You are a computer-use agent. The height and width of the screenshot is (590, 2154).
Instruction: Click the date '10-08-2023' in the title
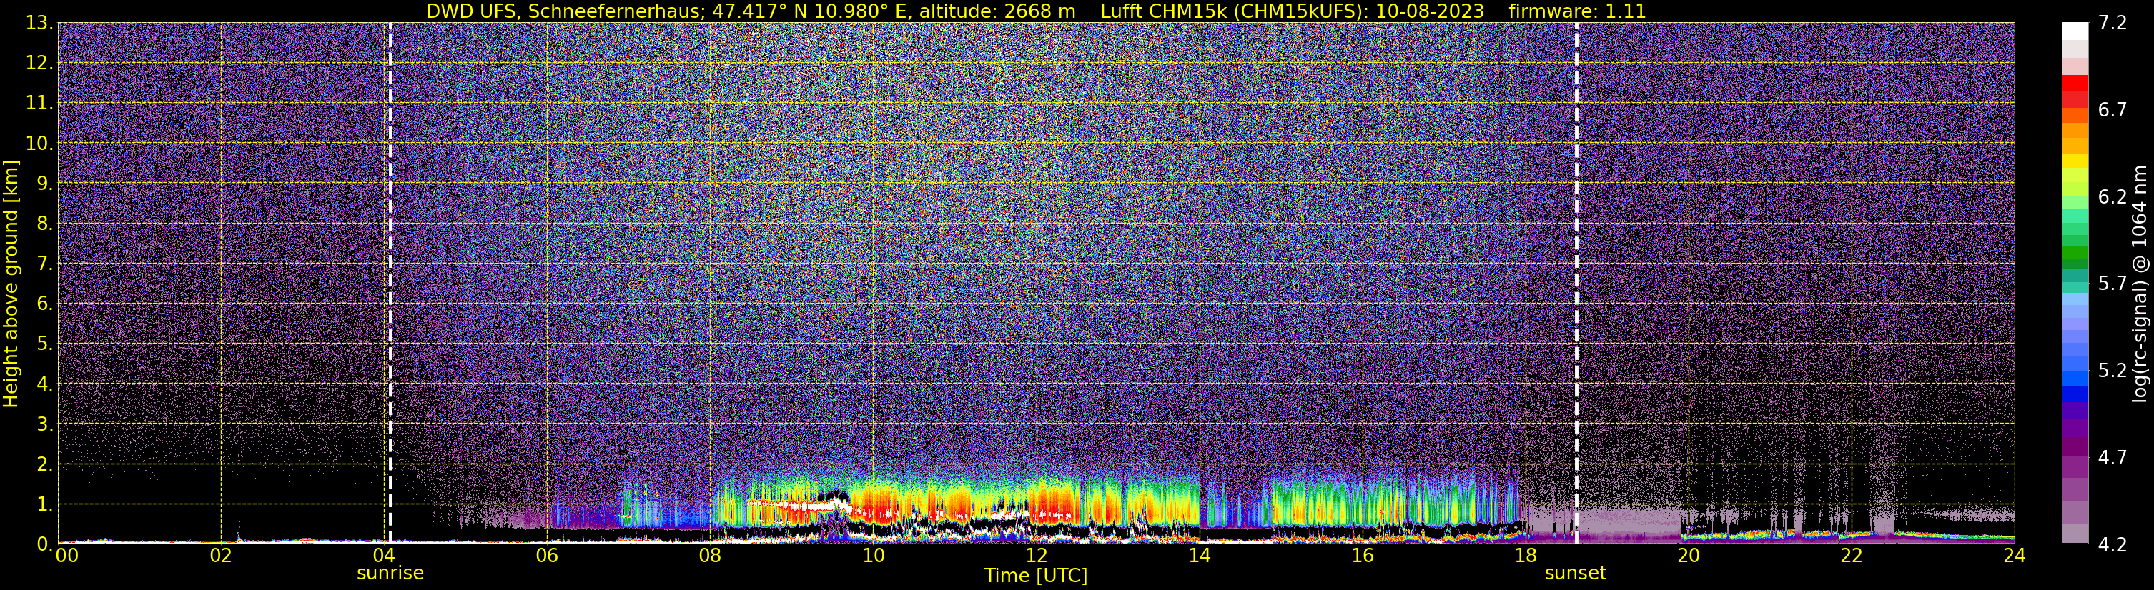coord(1430,11)
